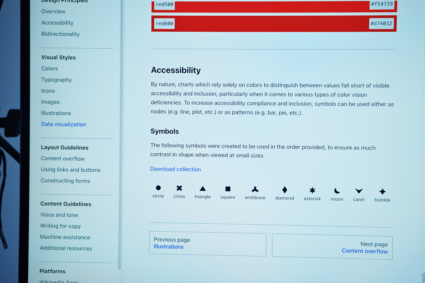Click the diamond symbol icon
This screenshot has width=425, height=283.
(285, 190)
